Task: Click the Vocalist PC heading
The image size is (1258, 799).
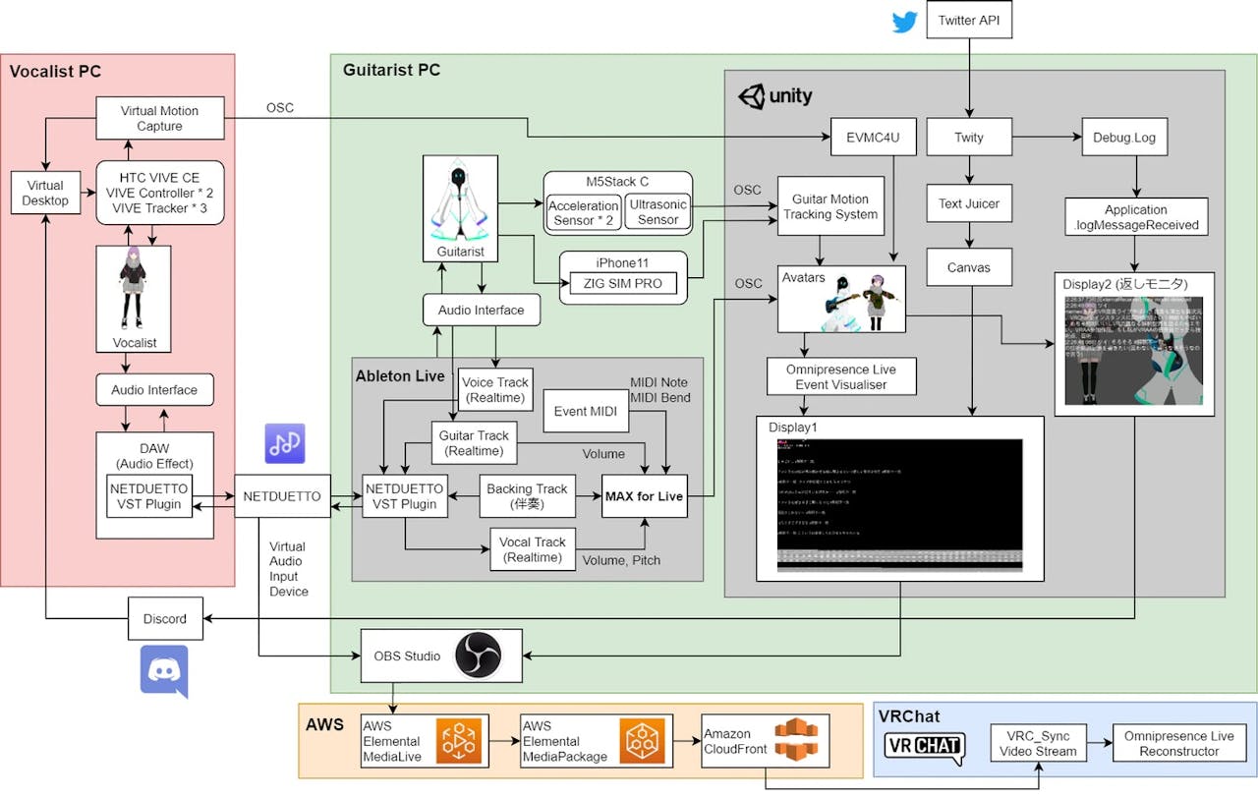Action: pos(55,72)
